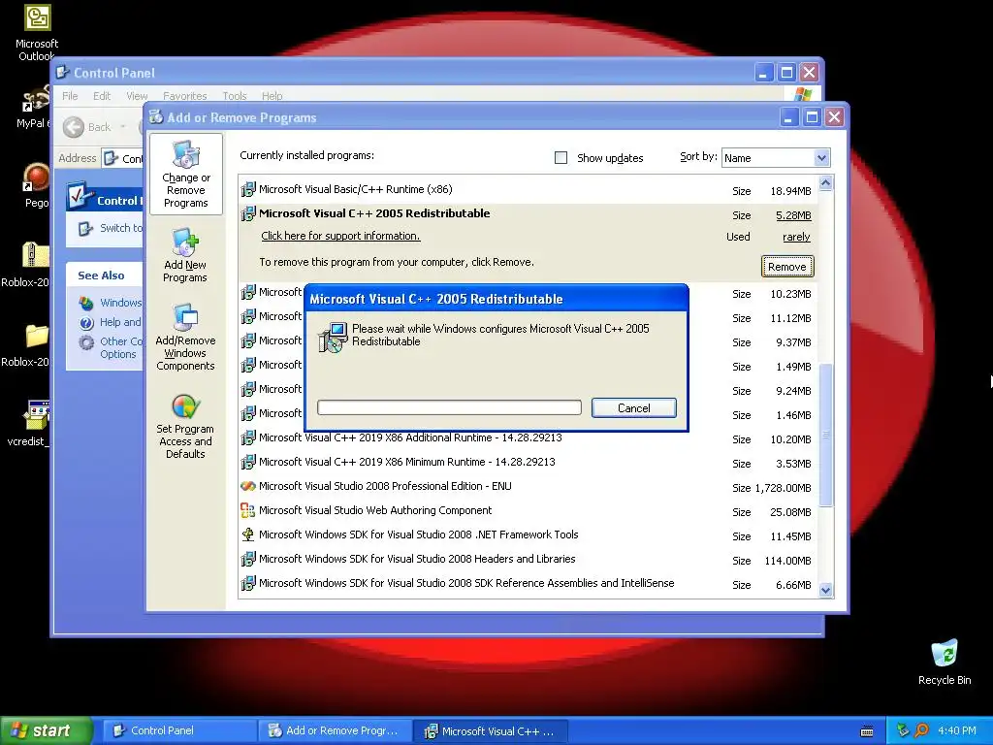Click keyboard icon on the taskbar
The width and height of the screenshot is (993, 745).
pos(867,731)
